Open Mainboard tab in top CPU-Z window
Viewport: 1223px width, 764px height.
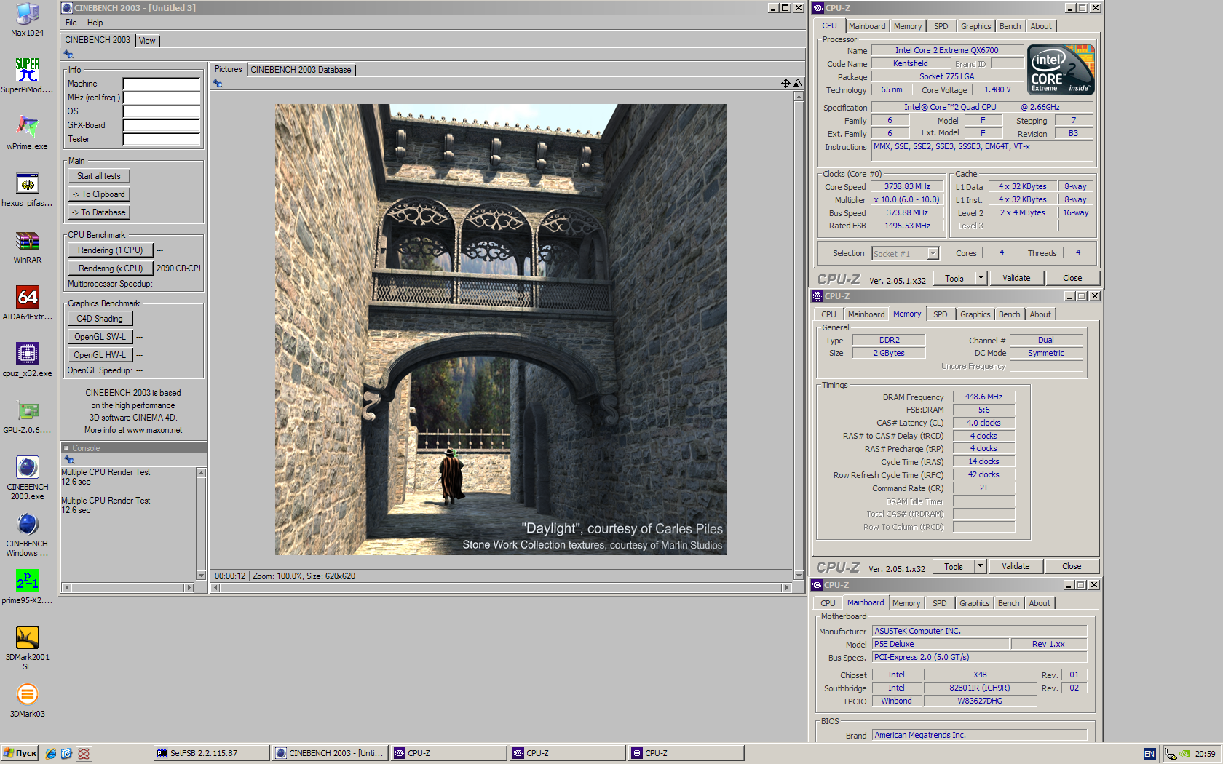867,26
